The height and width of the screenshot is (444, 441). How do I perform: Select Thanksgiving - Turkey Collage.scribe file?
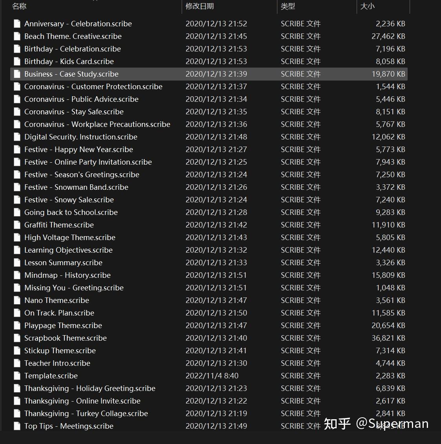click(x=86, y=413)
